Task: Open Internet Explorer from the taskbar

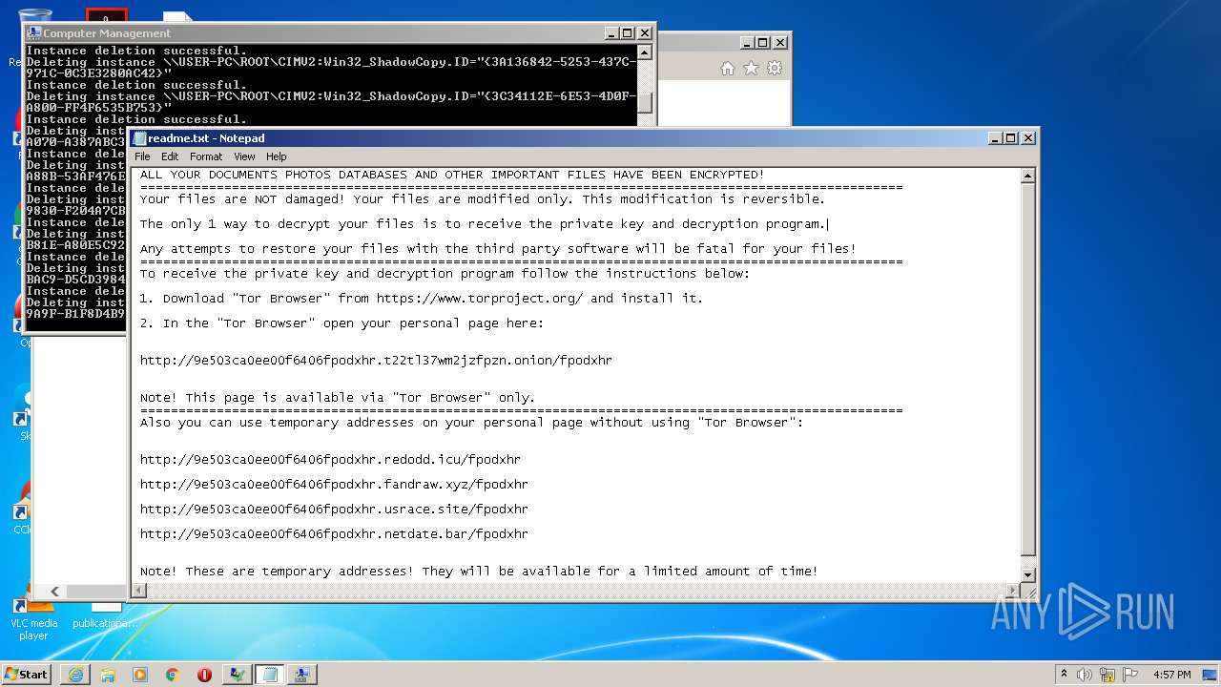Action: pos(75,675)
